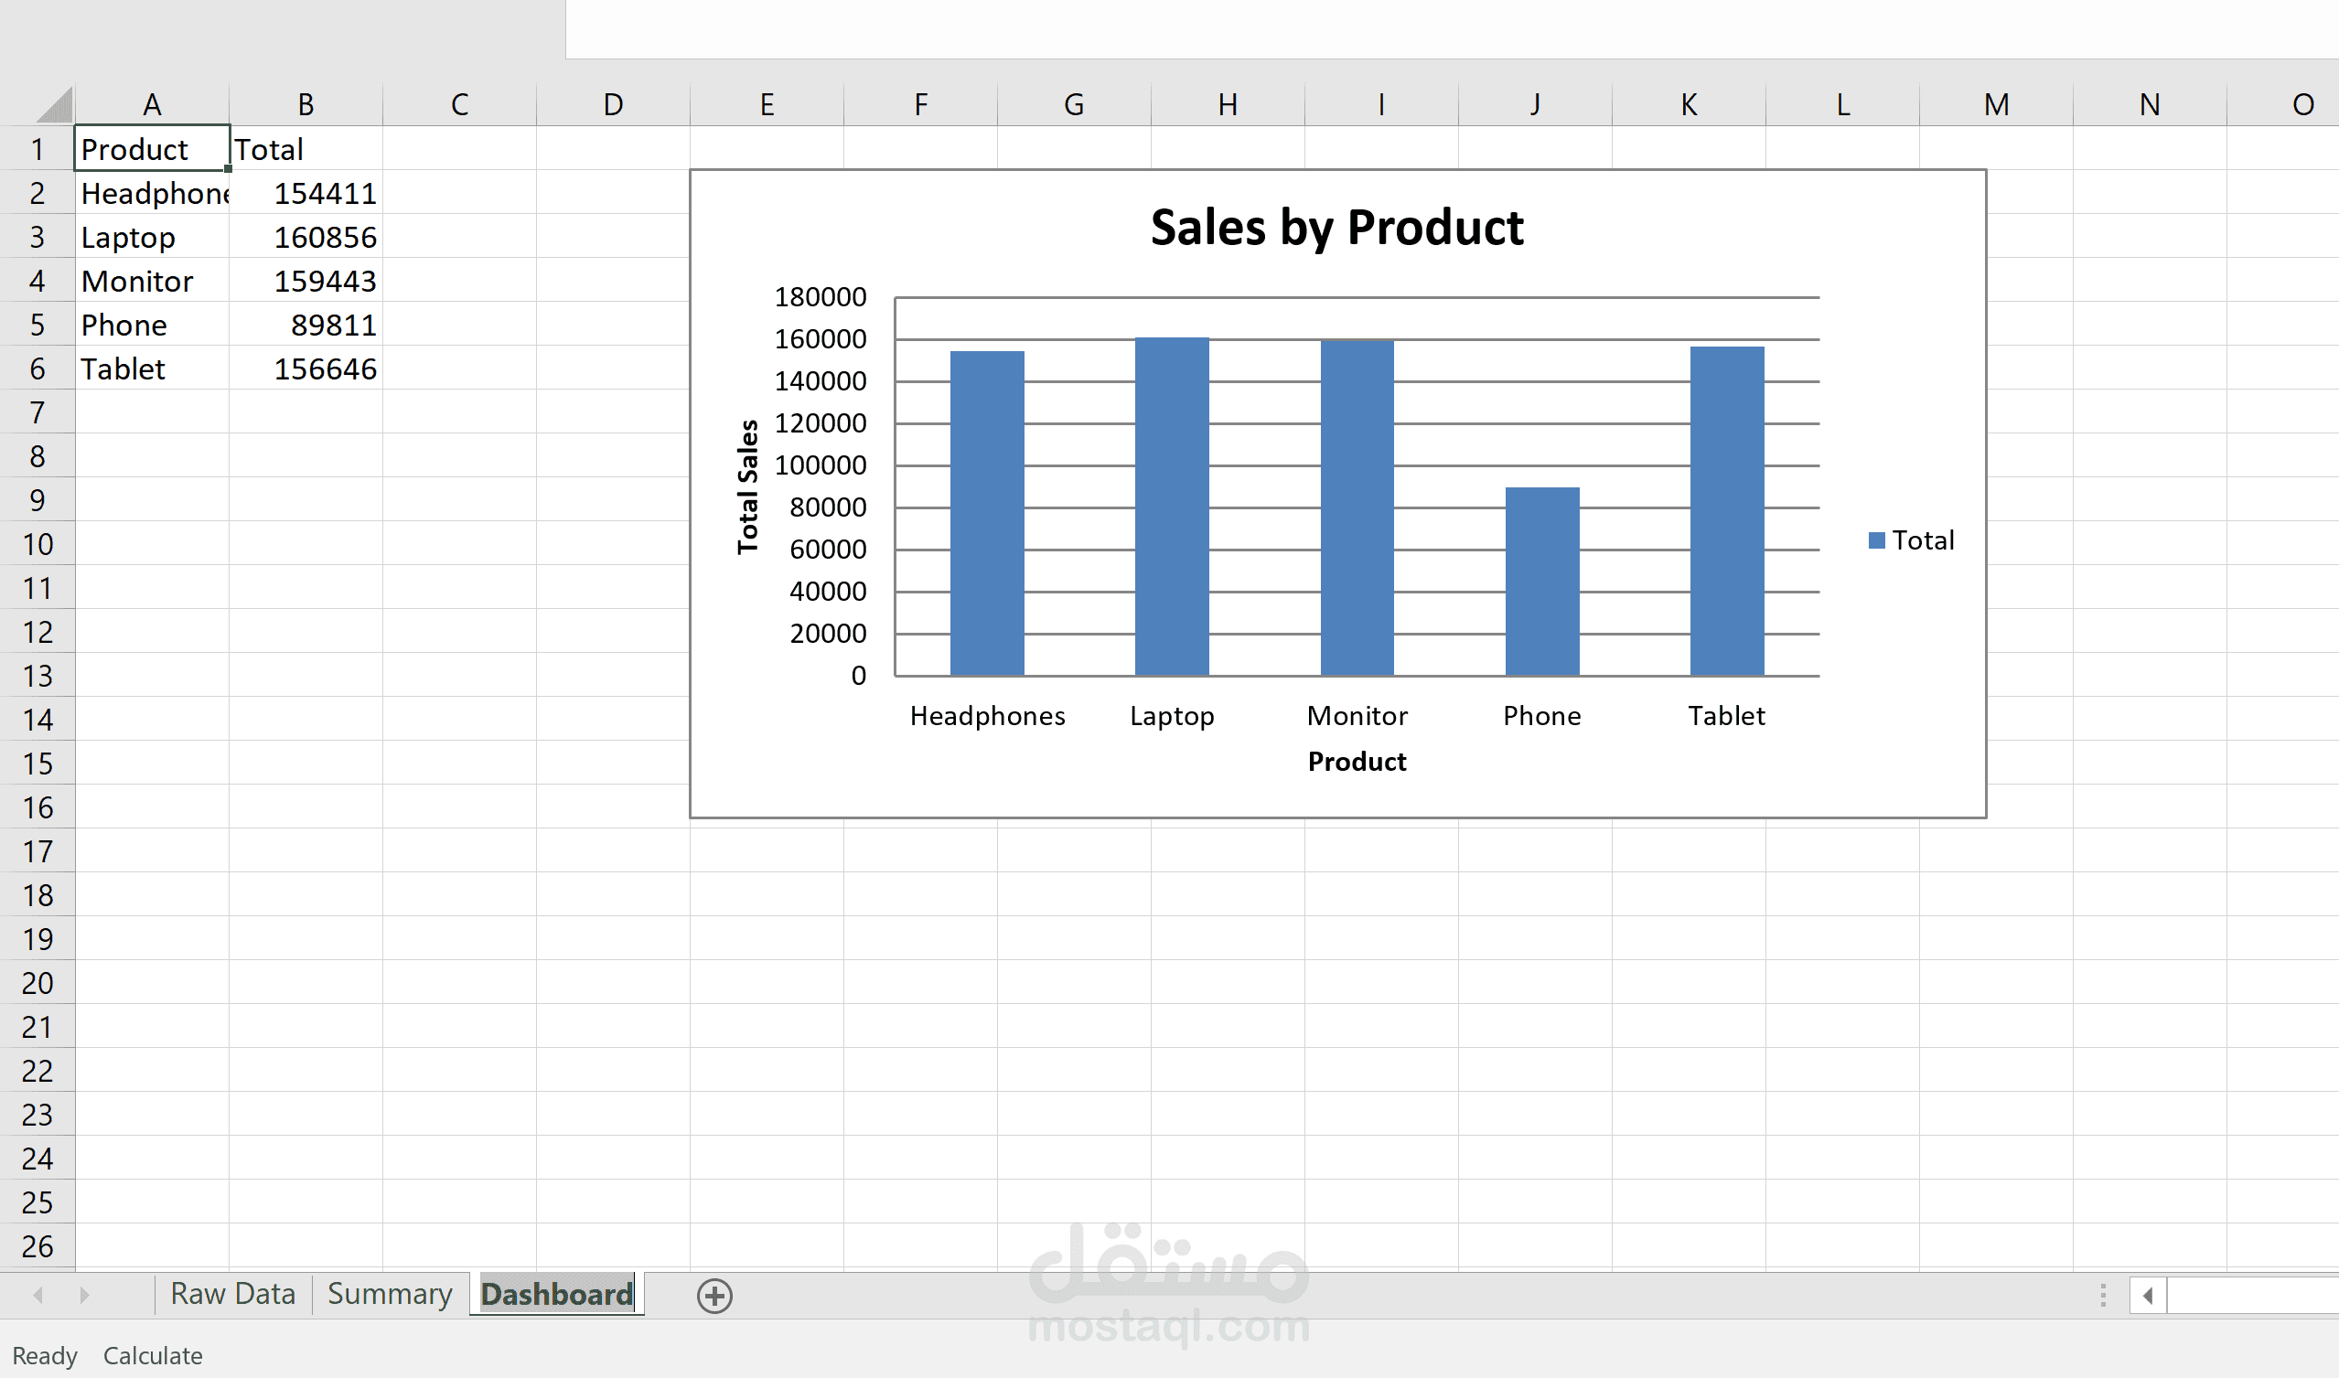The image size is (2339, 1378).
Task: Switch to the Raw Data sheet tab
Action: (232, 1295)
